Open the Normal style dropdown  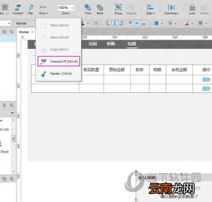tap(25, 23)
